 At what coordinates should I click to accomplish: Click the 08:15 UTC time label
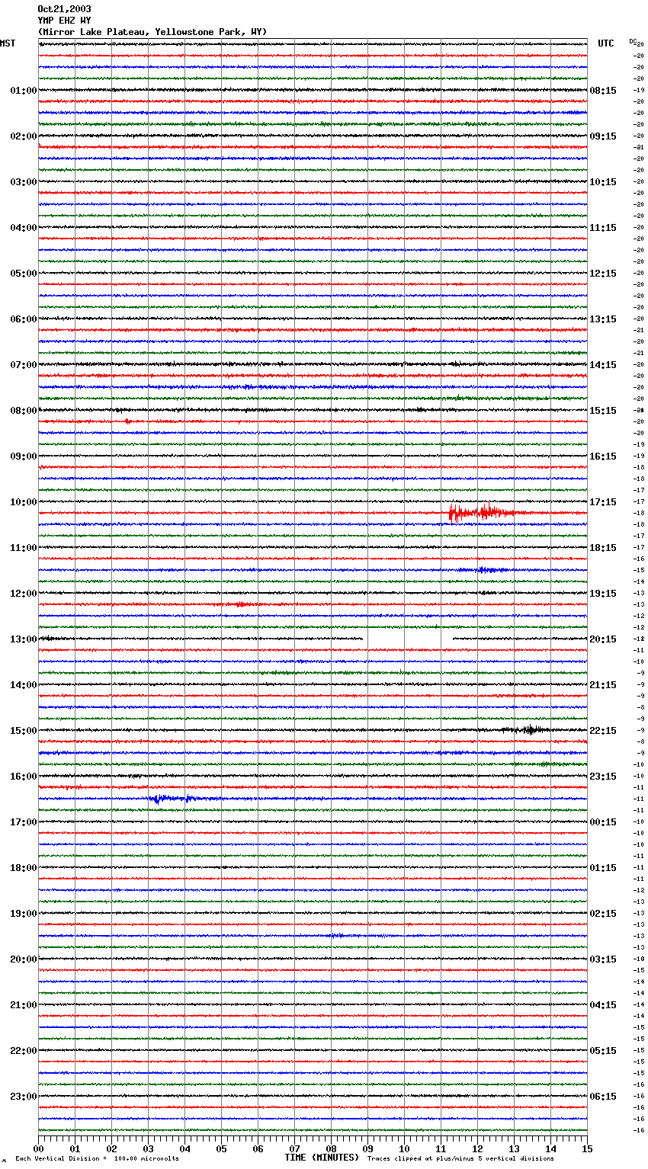pyautogui.click(x=603, y=91)
